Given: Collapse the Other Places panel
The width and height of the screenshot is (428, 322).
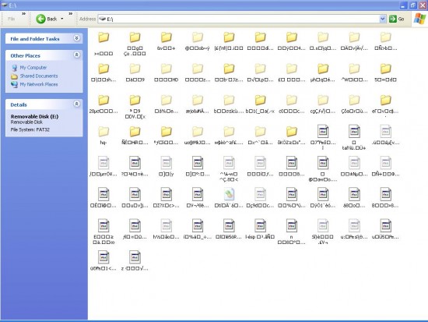Looking at the screenshot, I should 77,55.
